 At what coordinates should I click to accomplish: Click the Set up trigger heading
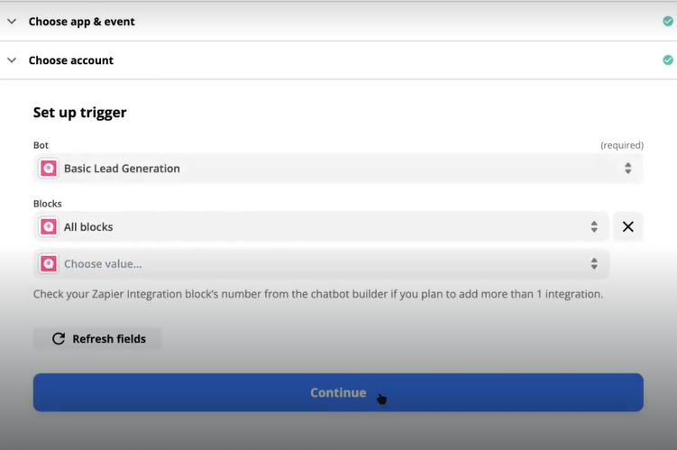point(80,113)
